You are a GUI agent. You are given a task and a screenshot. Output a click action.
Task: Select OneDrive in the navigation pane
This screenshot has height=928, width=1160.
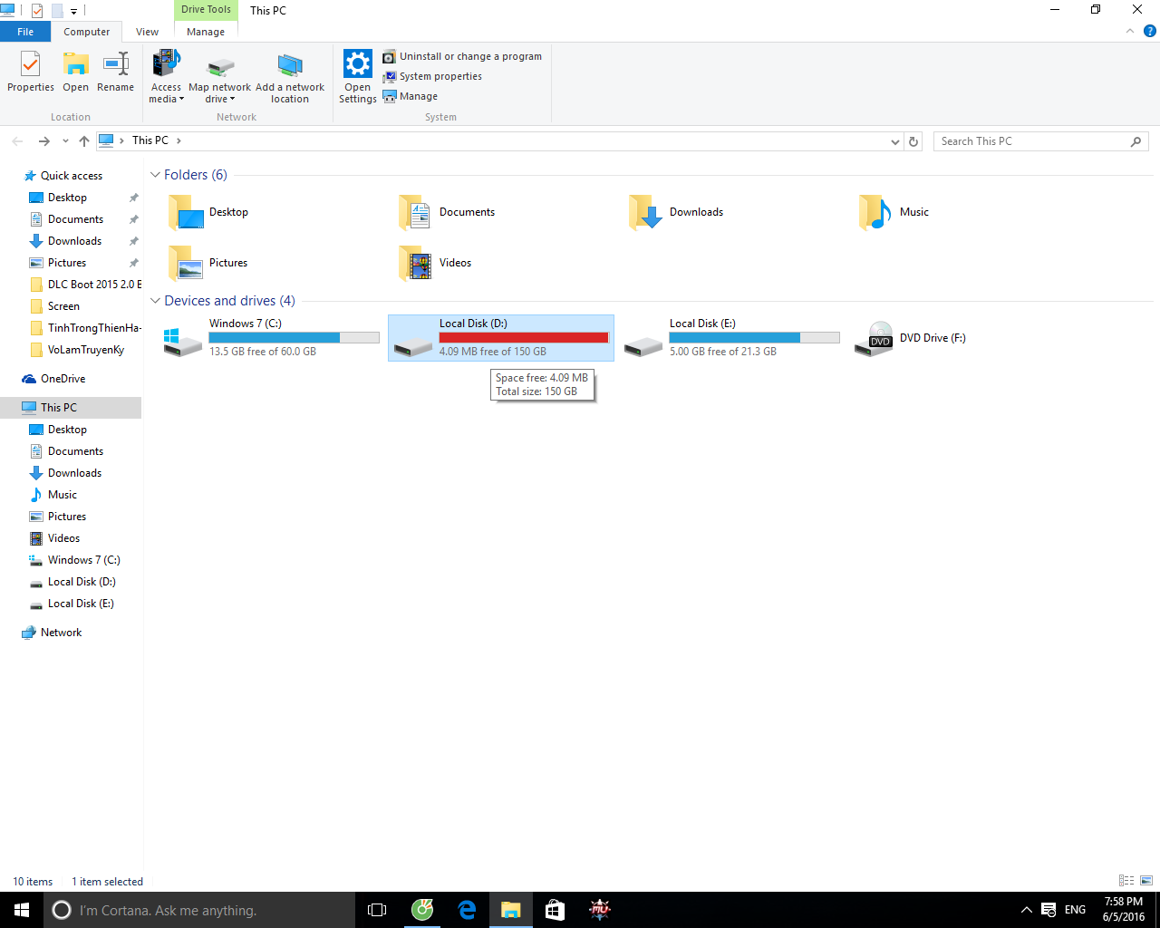tap(63, 379)
